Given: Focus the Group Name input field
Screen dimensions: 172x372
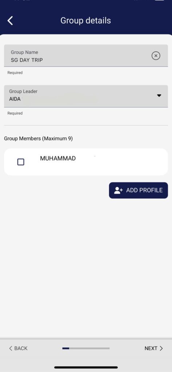Looking at the screenshot, I should (86, 56).
